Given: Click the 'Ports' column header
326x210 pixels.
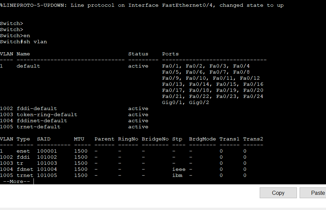Looking at the screenshot, I should (170, 54).
